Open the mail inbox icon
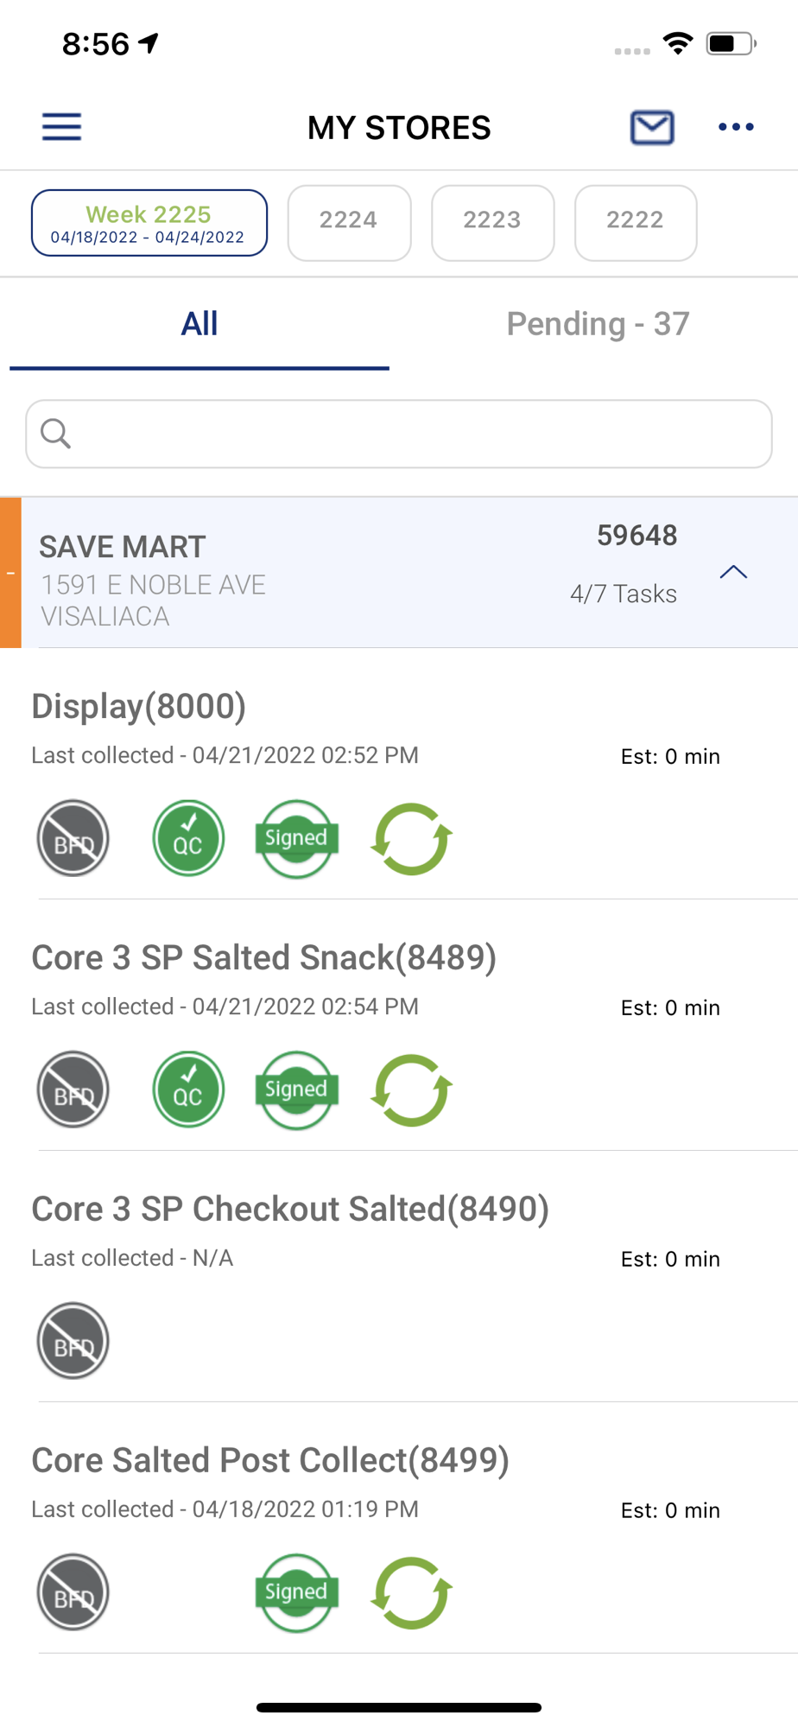798x1728 pixels. point(652,127)
